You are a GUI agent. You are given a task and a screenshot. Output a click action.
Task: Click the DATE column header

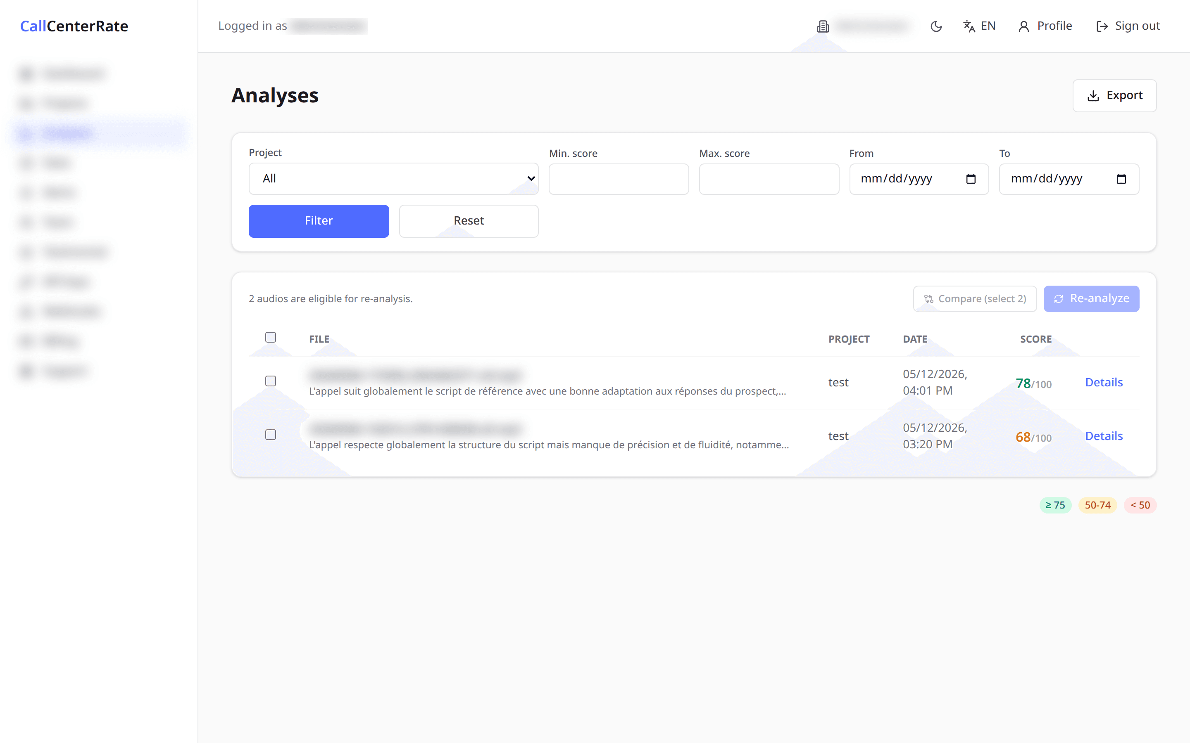[x=915, y=339]
